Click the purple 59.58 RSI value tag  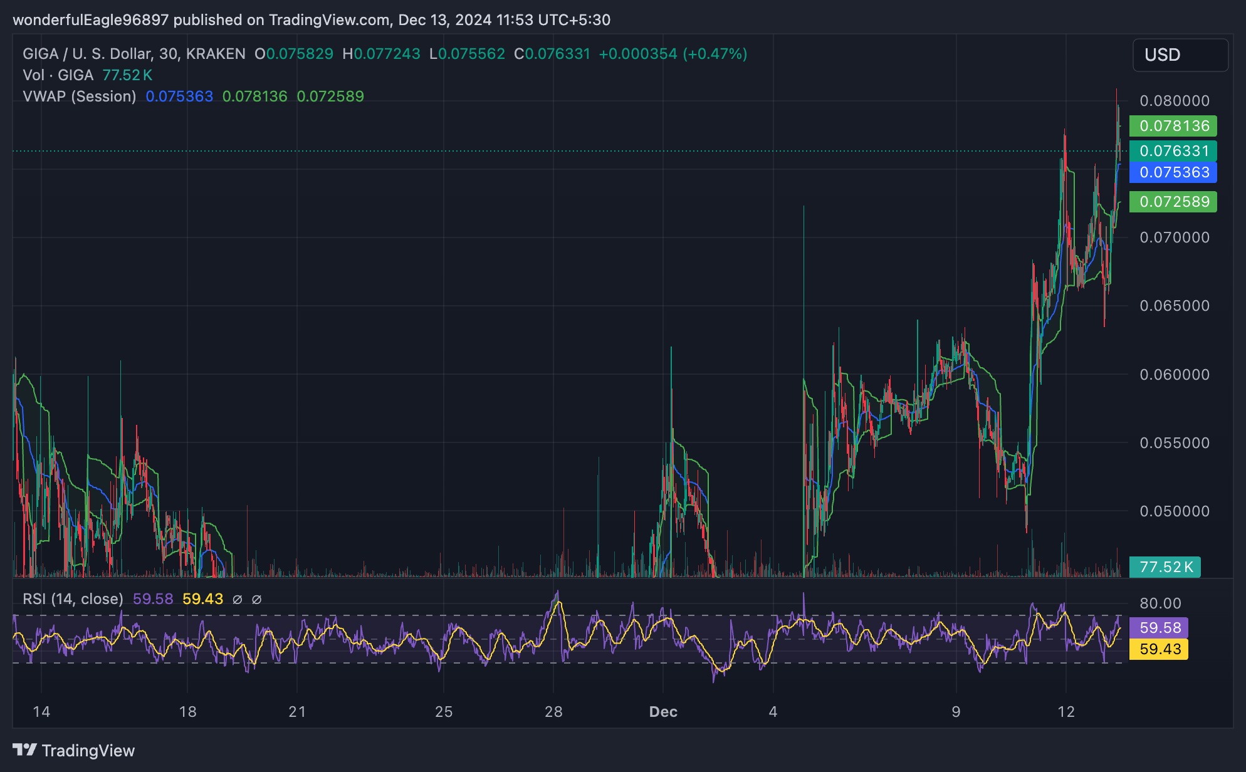click(1159, 628)
